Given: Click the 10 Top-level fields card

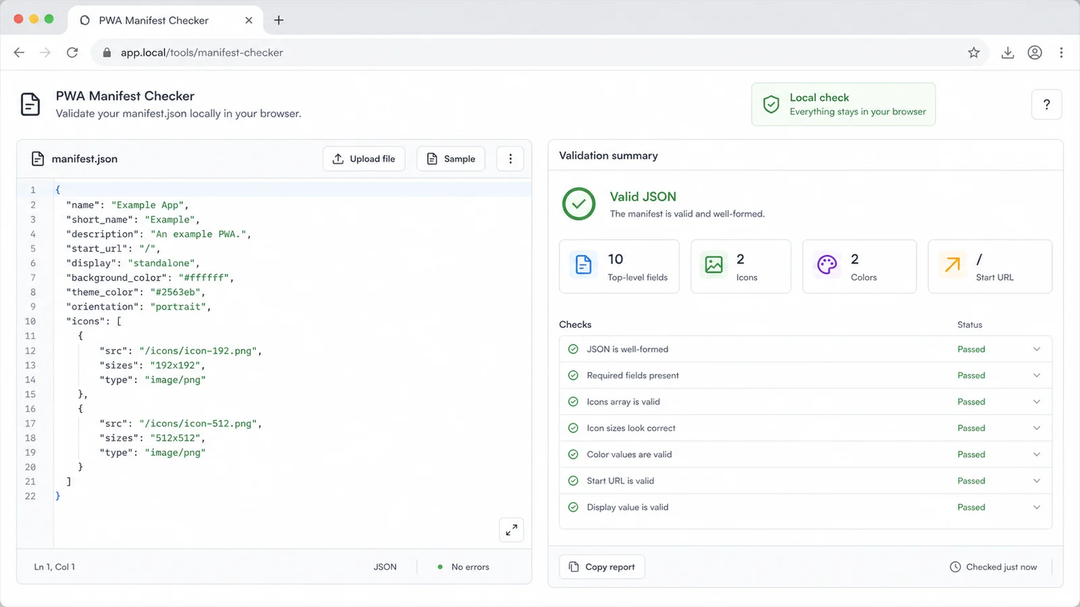Looking at the screenshot, I should 619,266.
